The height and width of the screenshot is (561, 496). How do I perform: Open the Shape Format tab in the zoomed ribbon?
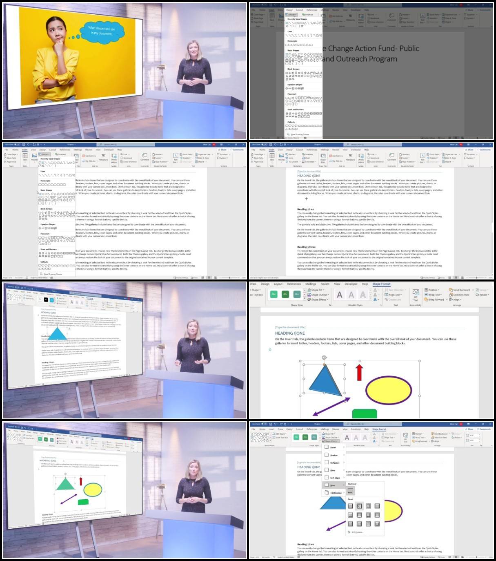click(x=381, y=284)
